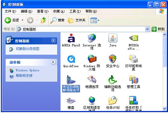Screen dimensions: 168x113
Task: Select the Java control panel icon
Action: pyautogui.click(x=113, y=38)
